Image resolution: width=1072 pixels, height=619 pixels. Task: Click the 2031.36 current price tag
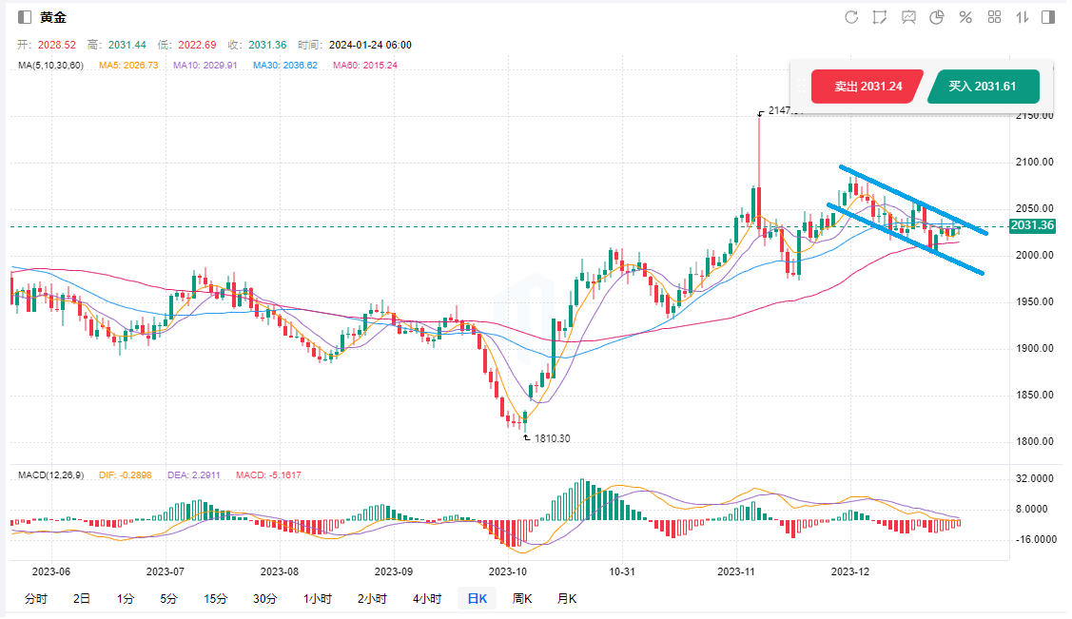1032,225
